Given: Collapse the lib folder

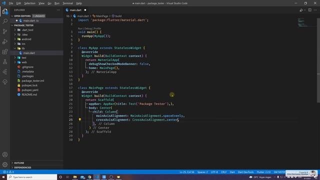Looking at the screenshot, I should 23,48.
